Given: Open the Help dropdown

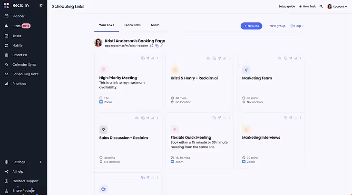Looking at the screenshot, I should coord(297,26).
